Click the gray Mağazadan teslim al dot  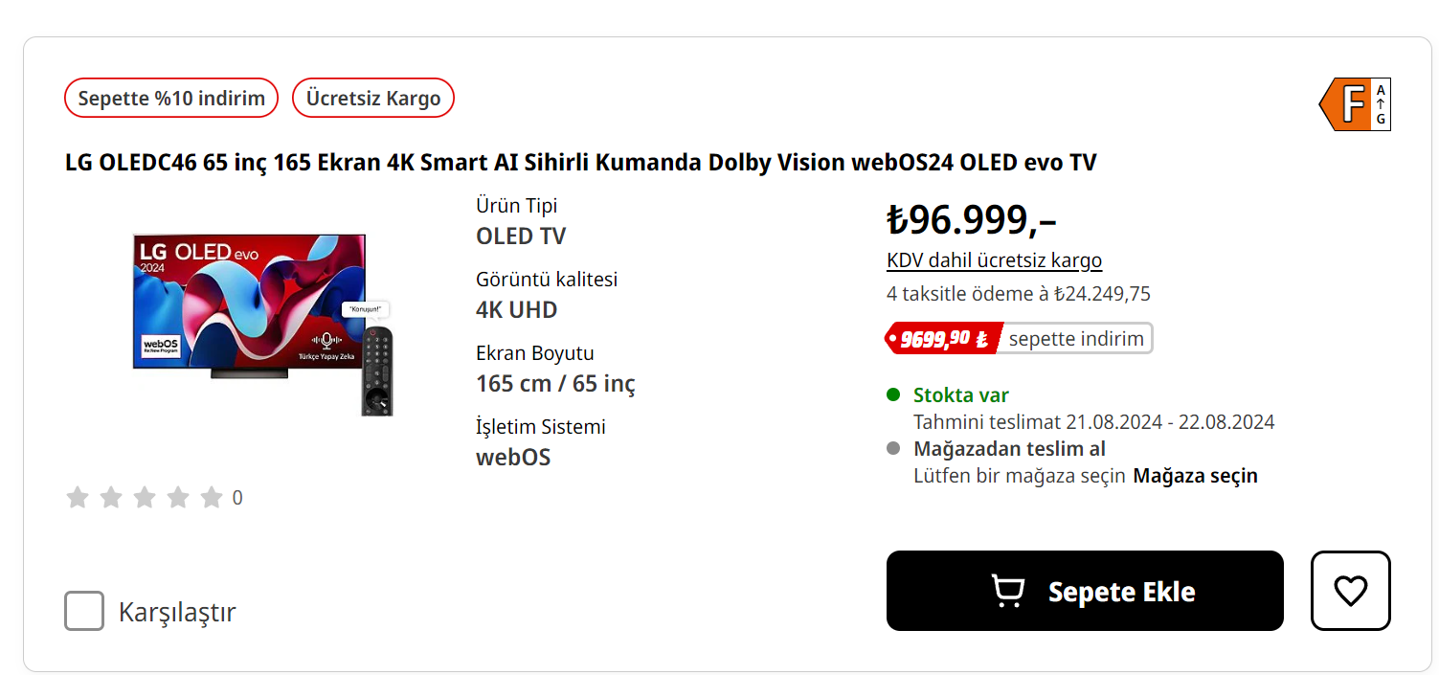point(893,448)
